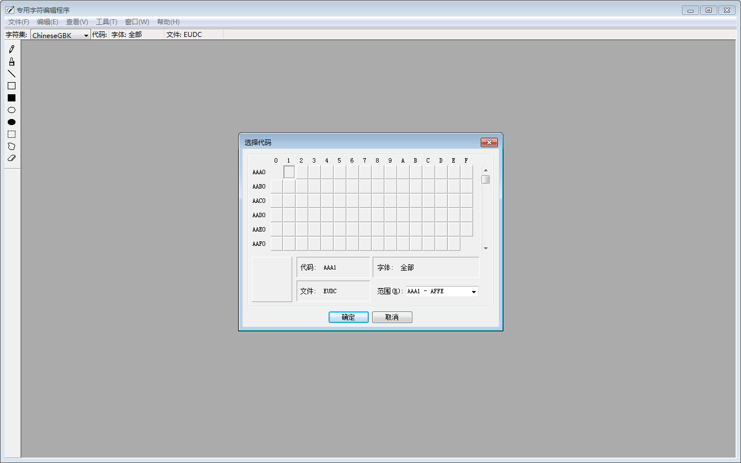
Task: Click 文件: EUDC in the info bar
Action: coord(184,35)
